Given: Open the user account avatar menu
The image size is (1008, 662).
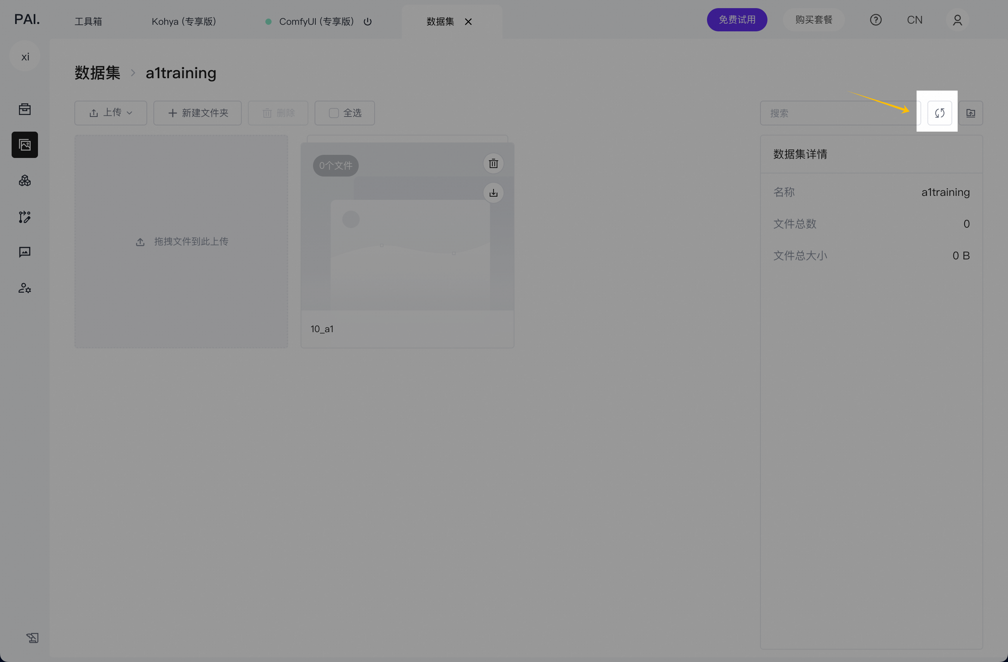Looking at the screenshot, I should 957,20.
